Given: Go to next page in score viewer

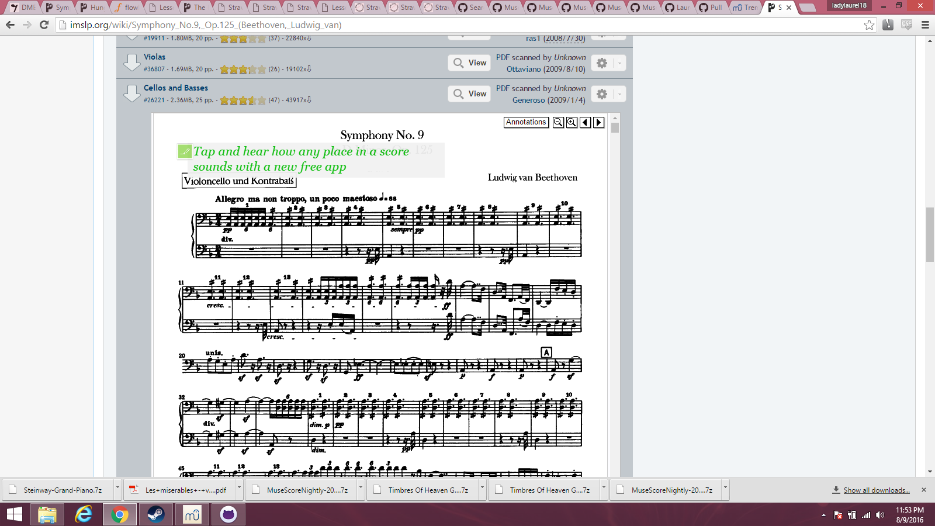Looking at the screenshot, I should pyautogui.click(x=598, y=122).
